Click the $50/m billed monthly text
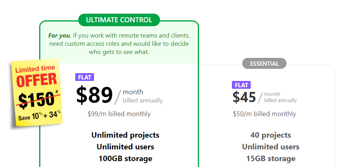Screen dimensions: 351x167 coord(264,114)
